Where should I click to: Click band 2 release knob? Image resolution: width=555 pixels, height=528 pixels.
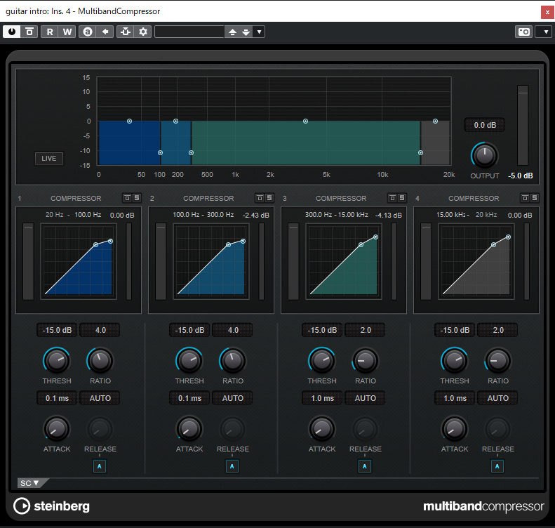pyautogui.click(x=233, y=429)
